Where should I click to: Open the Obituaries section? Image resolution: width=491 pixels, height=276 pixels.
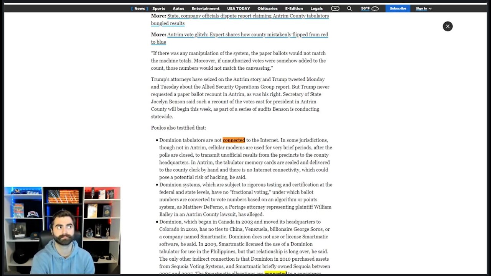tap(267, 8)
